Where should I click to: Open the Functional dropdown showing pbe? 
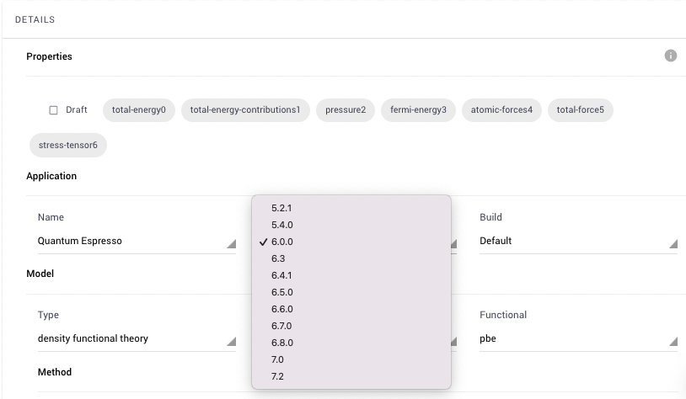[x=578, y=338]
